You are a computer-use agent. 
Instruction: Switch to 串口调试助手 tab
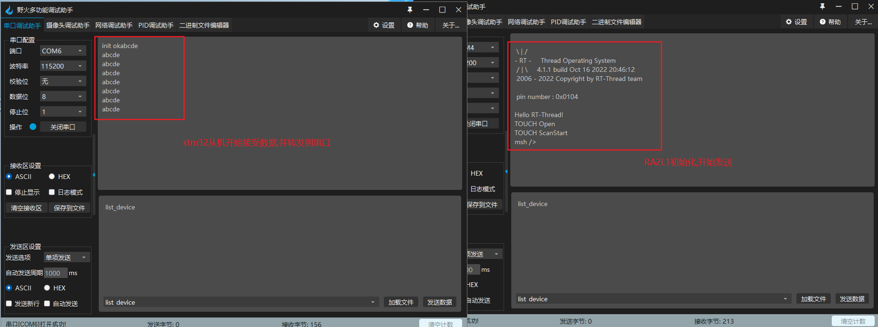pyautogui.click(x=22, y=26)
